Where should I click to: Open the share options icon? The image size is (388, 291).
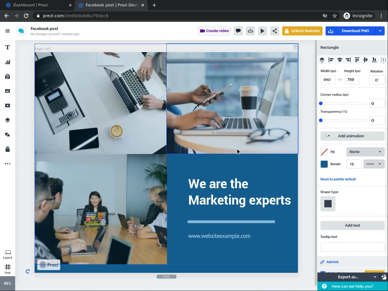tap(275, 31)
